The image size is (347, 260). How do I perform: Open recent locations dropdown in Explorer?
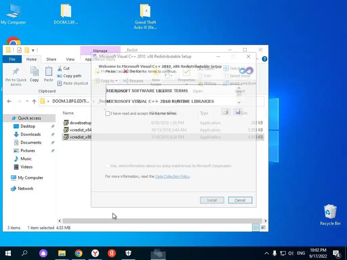pos(27,101)
